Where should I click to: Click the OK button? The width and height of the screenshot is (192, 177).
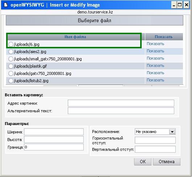click(143, 162)
